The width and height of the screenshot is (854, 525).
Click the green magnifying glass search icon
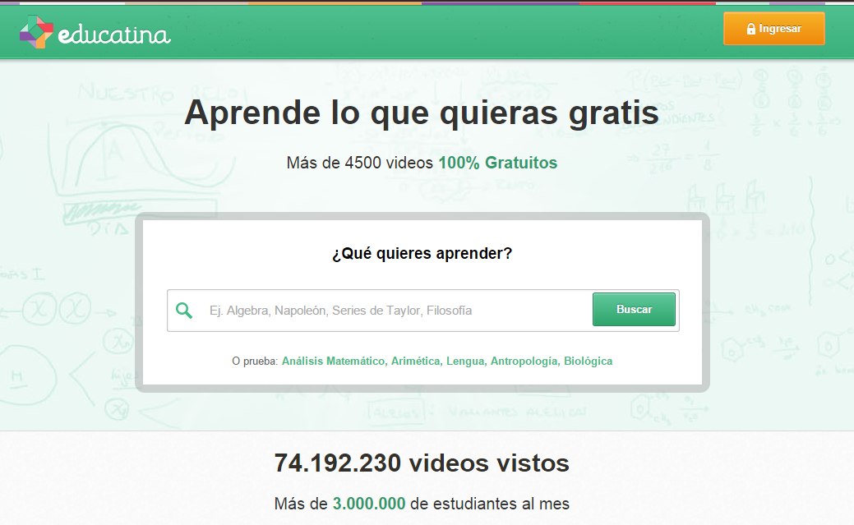[x=185, y=311]
